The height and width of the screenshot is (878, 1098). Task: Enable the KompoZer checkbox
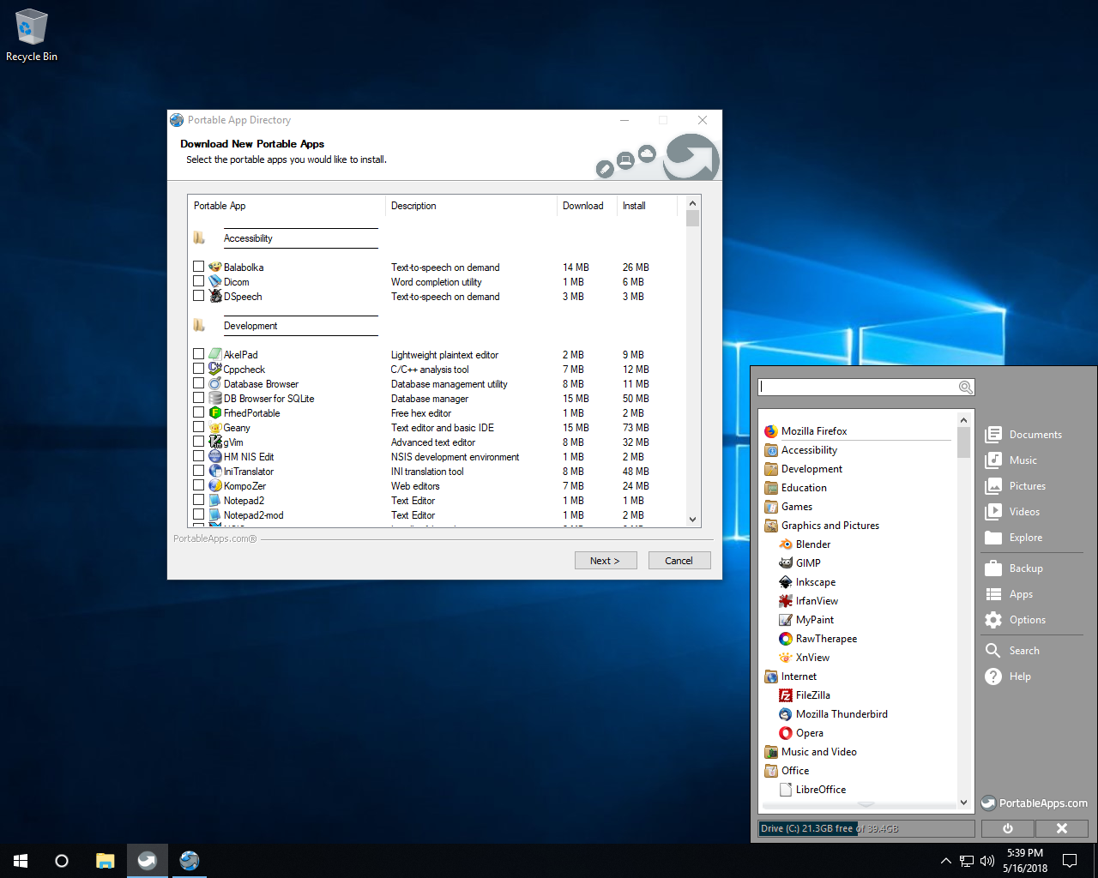[x=199, y=485]
